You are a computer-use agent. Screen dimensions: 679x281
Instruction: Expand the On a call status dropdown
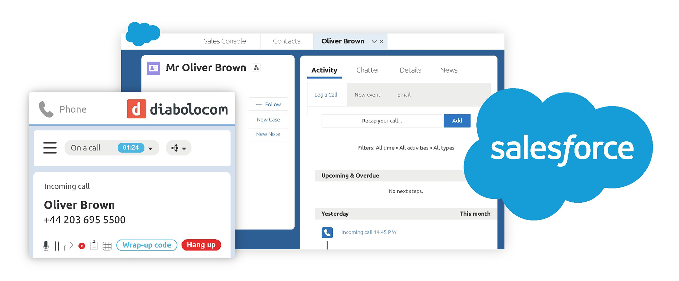(x=150, y=148)
